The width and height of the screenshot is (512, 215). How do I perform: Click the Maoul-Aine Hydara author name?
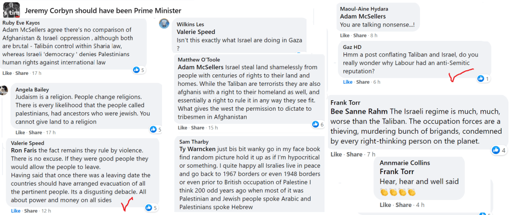364,9
